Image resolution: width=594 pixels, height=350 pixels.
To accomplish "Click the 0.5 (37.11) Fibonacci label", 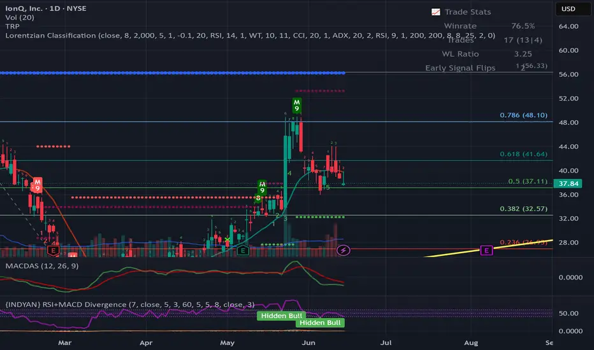I will [528, 181].
